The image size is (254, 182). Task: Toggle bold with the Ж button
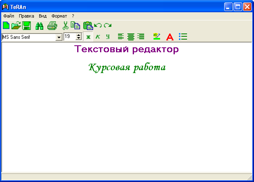(x=88, y=37)
